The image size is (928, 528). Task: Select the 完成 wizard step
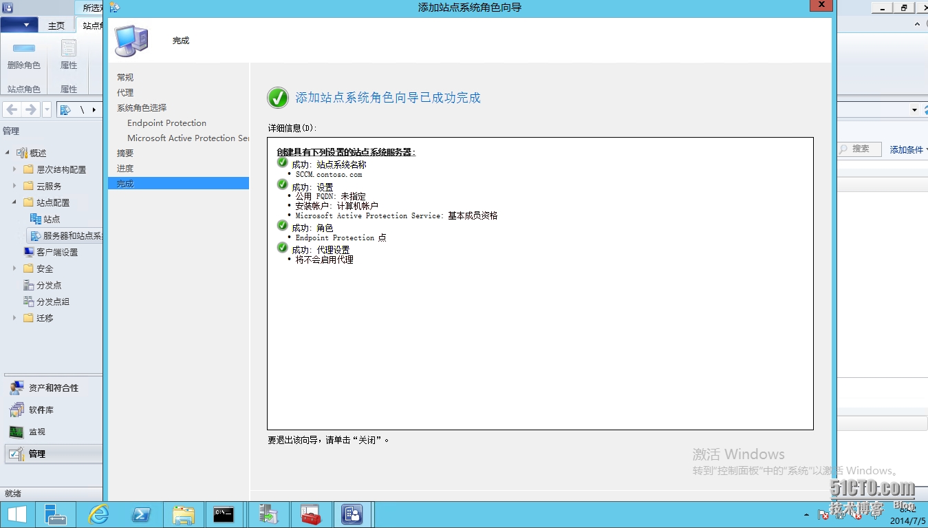[x=178, y=183]
